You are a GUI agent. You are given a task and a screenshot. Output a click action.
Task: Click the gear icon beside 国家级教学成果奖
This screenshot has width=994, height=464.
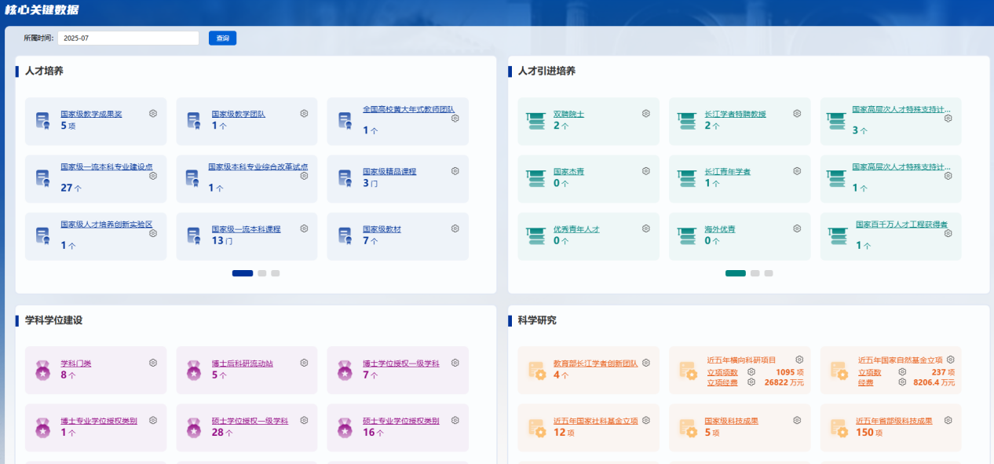(x=153, y=114)
